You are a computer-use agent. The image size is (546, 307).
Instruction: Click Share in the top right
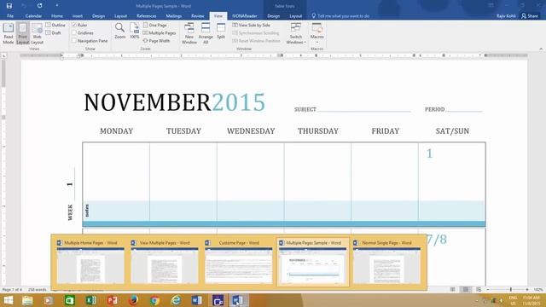(x=530, y=16)
